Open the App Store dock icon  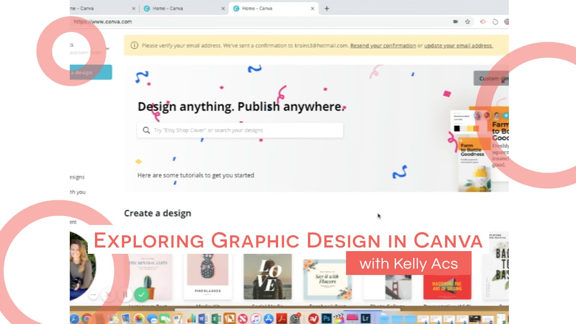coord(269,319)
